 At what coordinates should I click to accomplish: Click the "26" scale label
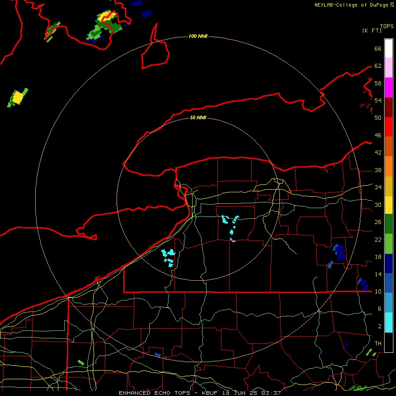pyautogui.click(x=378, y=222)
